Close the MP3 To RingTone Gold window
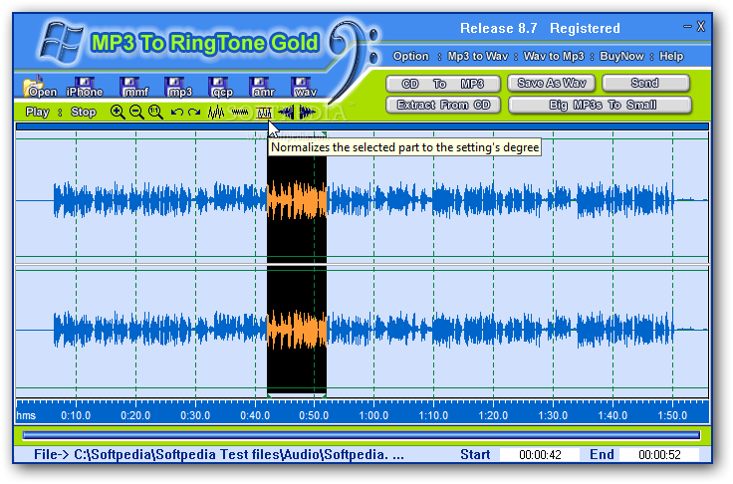Image resolution: width=733 pixels, height=484 pixels. [x=700, y=27]
